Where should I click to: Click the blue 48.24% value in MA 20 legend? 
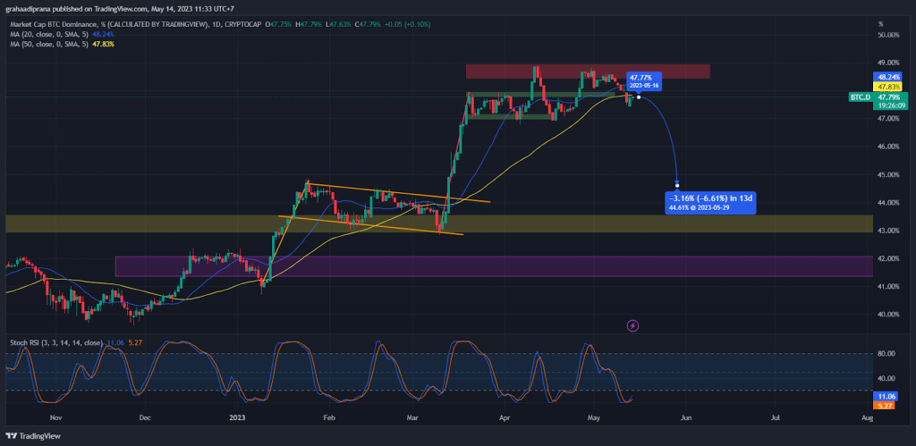pyautogui.click(x=104, y=34)
